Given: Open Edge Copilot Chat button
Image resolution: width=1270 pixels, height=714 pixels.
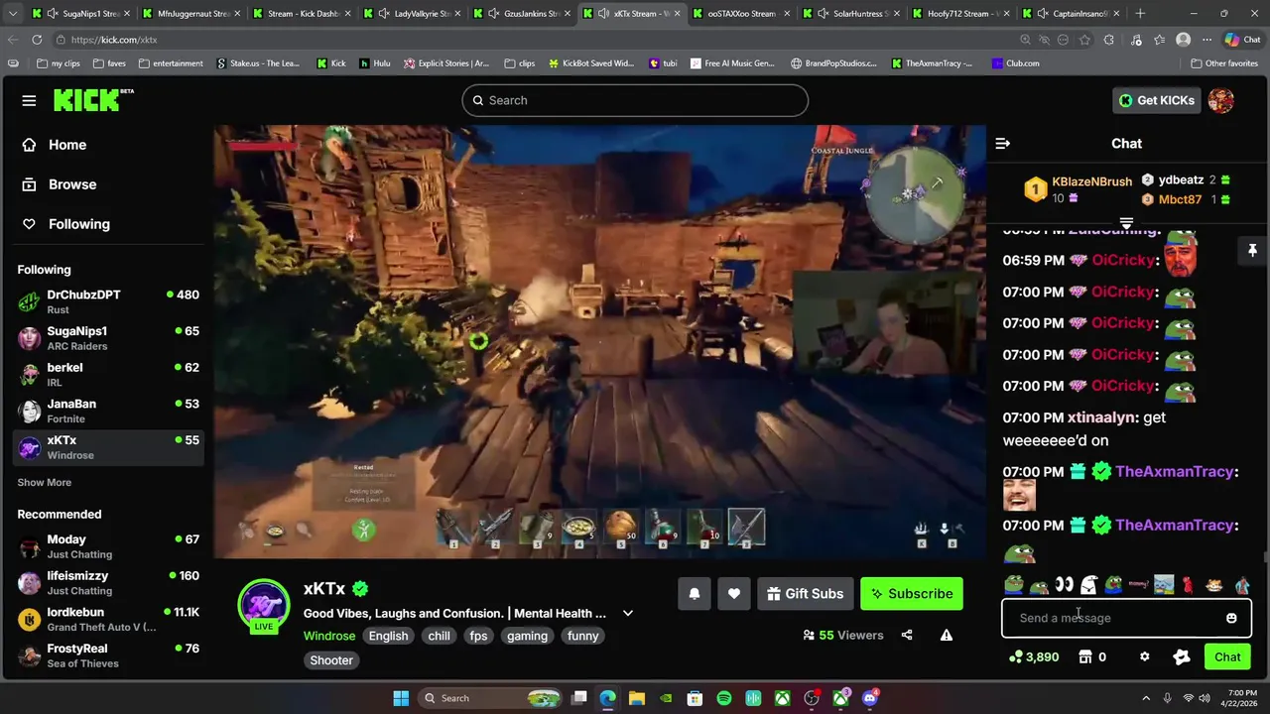Looking at the screenshot, I should click(1242, 40).
